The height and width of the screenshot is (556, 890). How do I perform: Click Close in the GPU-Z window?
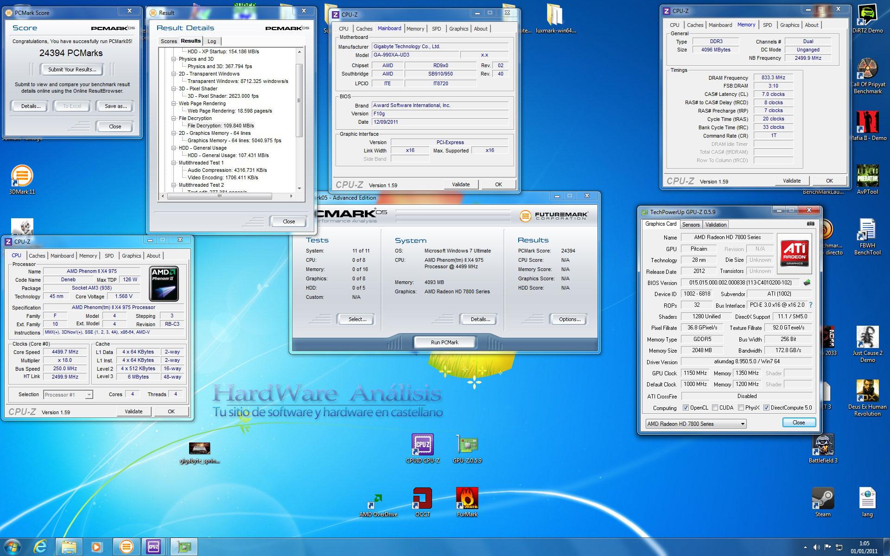(x=799, y=423)
